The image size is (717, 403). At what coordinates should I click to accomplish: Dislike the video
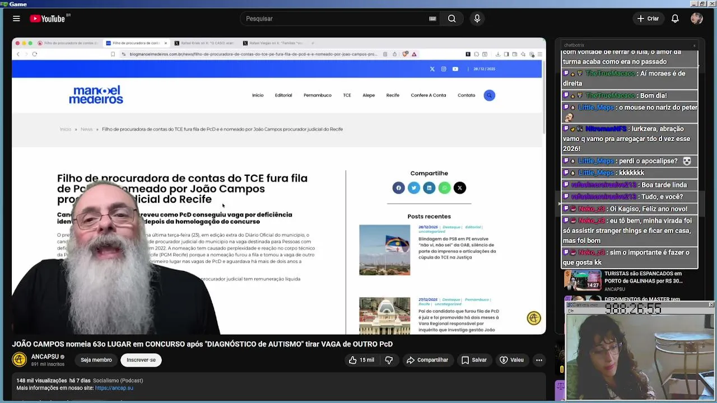tap(389, 360)
